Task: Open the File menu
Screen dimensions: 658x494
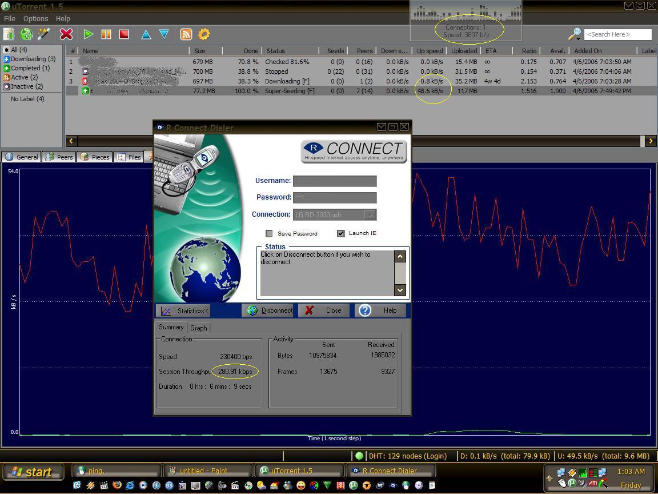Action: coord(10,18)
